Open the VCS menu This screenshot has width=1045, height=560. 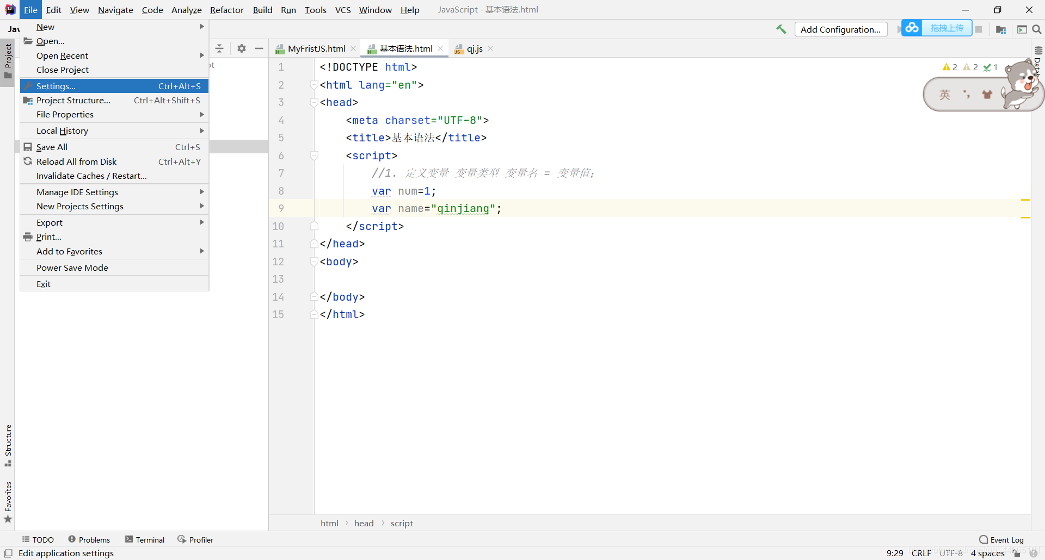pyautogui.click(x=343, y=10)
